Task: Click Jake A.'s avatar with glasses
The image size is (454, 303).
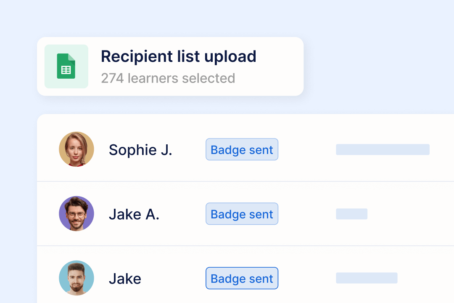Action: click(x=77, y=214)
